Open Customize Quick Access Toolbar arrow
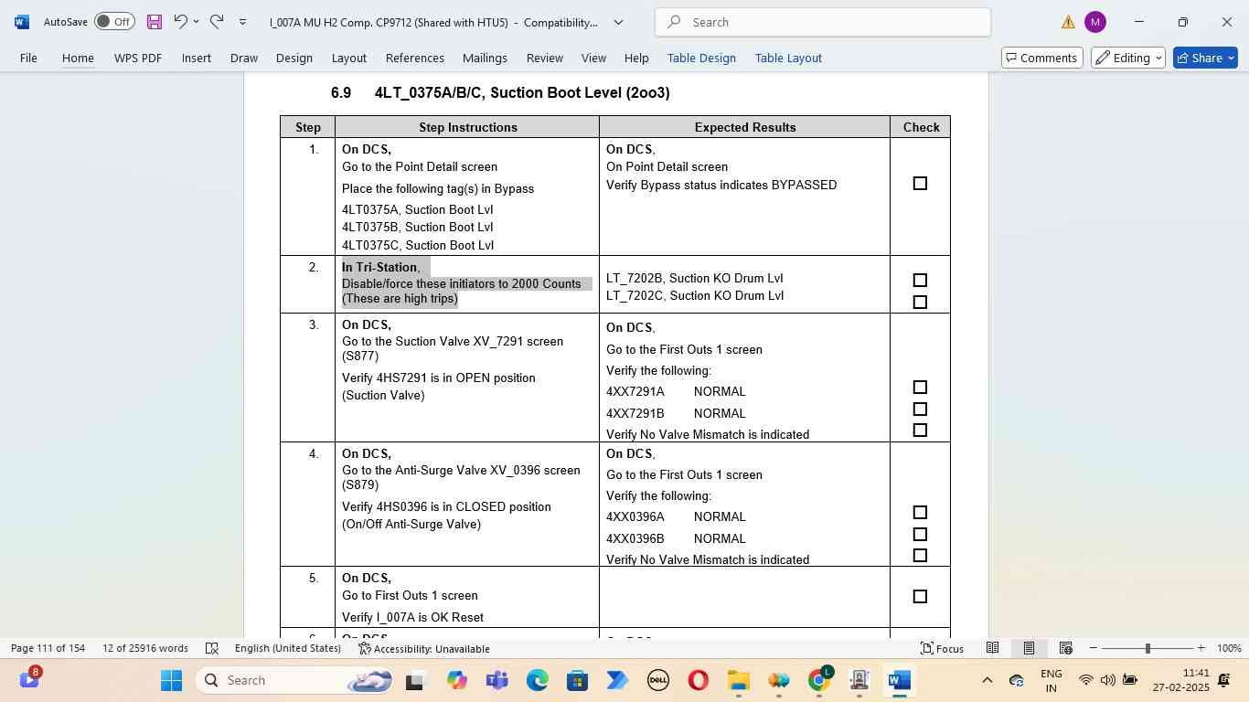The width and height of the screenshot is (1249, 702). coord(242,22)
